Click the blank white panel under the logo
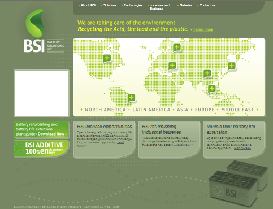 click(x=41, y=93)
